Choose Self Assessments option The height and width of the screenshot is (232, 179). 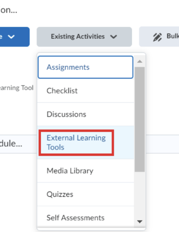tap(85, 218)
